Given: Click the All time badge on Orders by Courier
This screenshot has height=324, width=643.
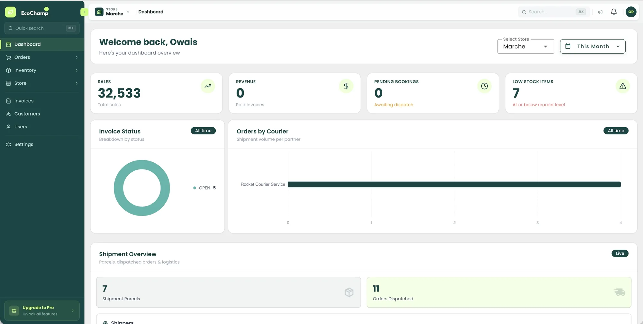Looking at the screenshot, I should (616, 131).
